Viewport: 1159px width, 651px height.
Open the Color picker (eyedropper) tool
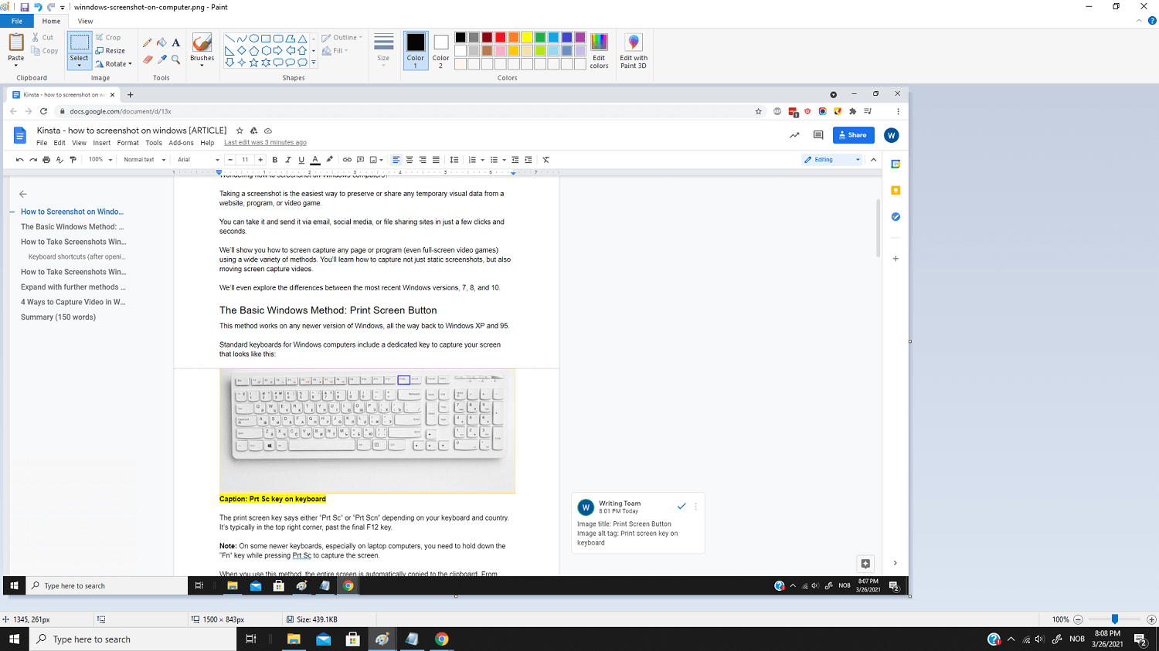click(x=161, y=58)
